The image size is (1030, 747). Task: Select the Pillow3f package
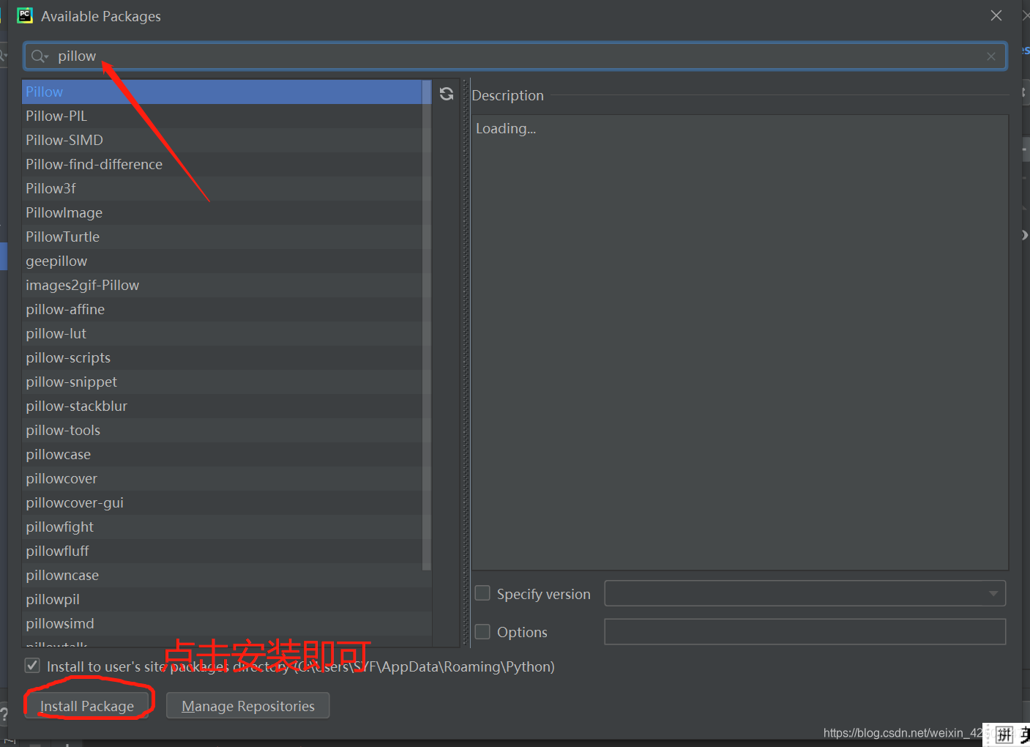223,188
